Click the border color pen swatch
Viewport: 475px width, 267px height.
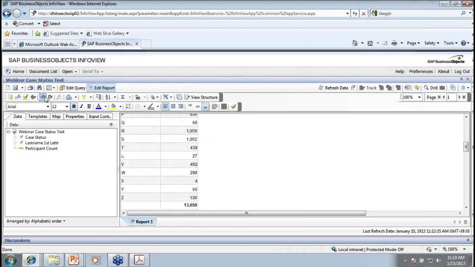151,106
